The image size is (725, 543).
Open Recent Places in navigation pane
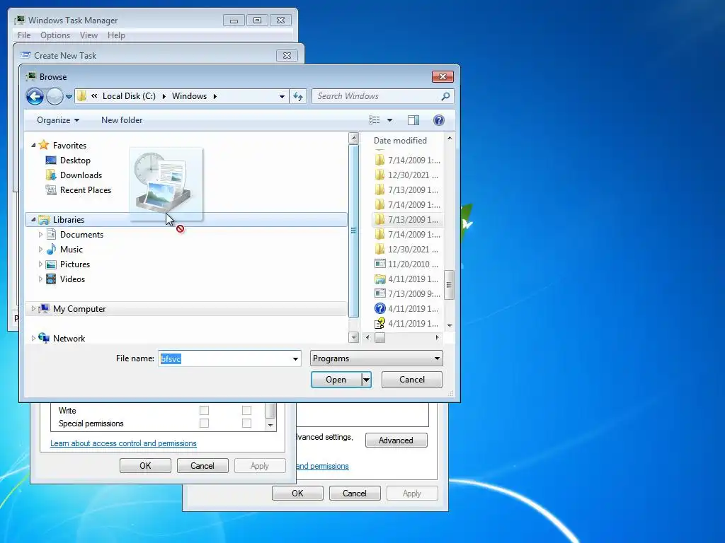pos(86,189)
